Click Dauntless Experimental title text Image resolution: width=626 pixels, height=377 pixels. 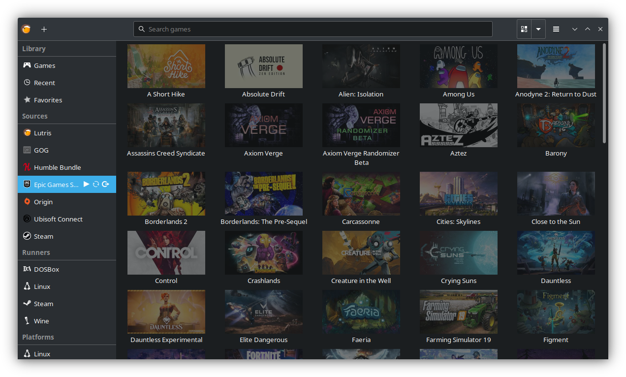pyautogui.click(x=166, y=340)
